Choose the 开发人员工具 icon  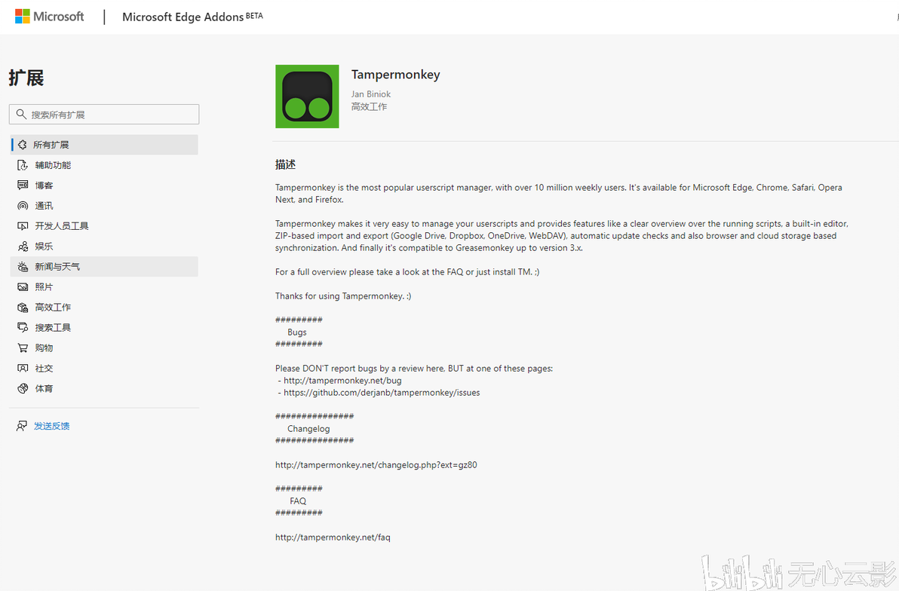23,226
